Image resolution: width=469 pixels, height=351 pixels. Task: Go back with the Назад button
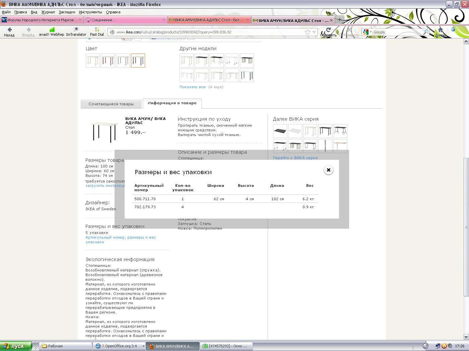pyautogui.click(x=9, y=32)
